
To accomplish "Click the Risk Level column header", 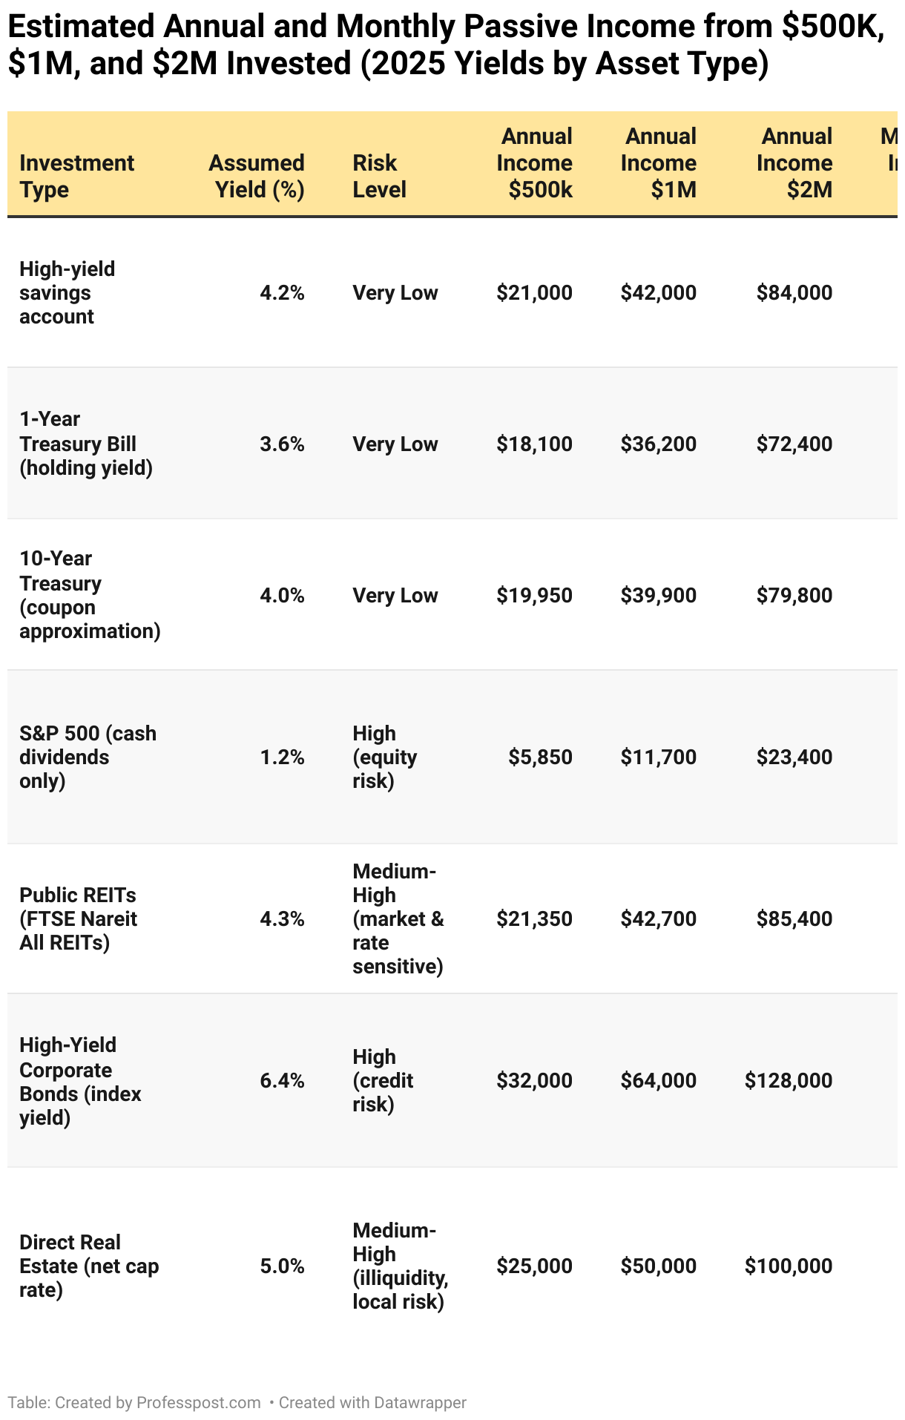I will tap(379, 176).
